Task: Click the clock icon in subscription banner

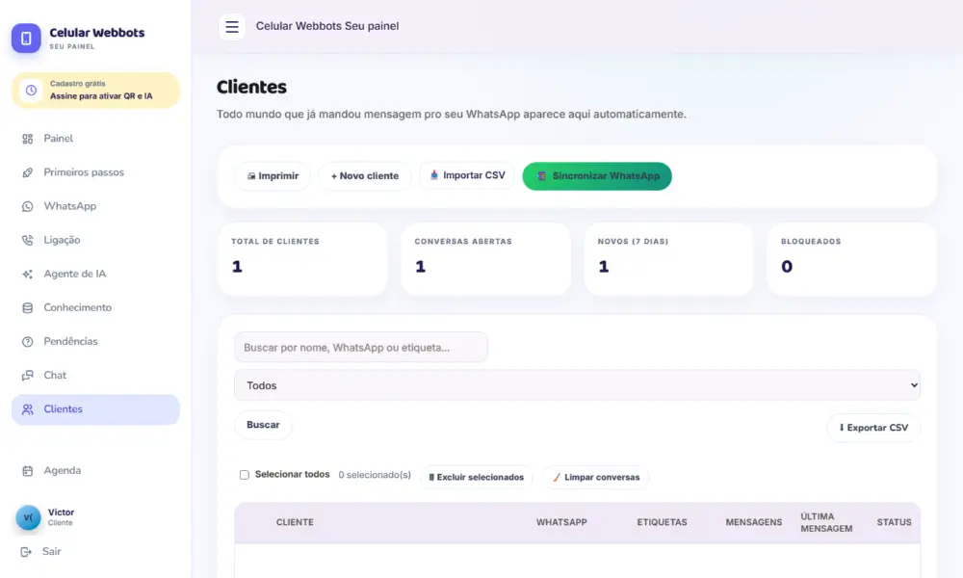Action: click(31, 91)
